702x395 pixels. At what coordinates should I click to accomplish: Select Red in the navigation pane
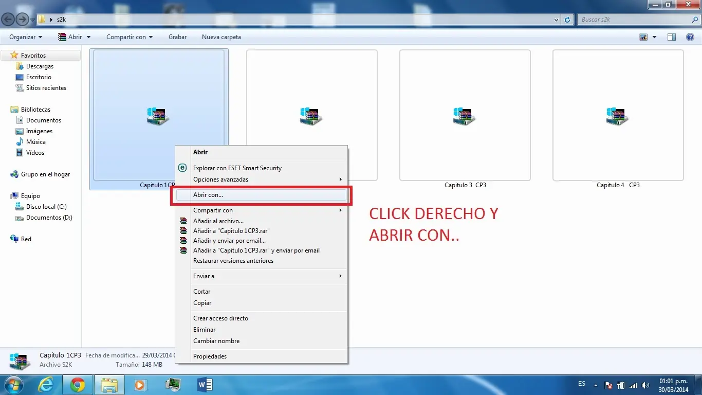[x=26, y=239]
